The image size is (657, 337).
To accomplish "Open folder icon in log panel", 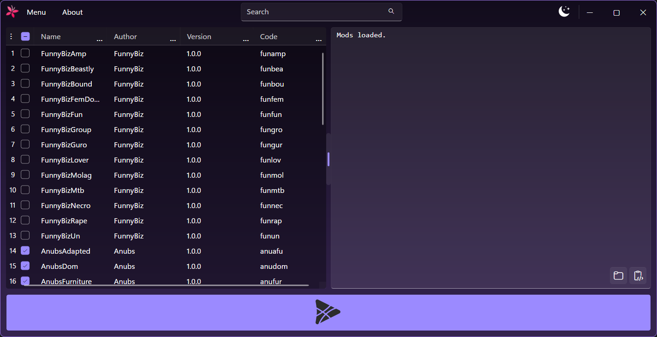I will 618,276.
